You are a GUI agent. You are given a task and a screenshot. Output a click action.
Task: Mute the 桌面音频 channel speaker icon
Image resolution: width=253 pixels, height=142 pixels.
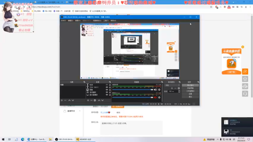(155, 90)
